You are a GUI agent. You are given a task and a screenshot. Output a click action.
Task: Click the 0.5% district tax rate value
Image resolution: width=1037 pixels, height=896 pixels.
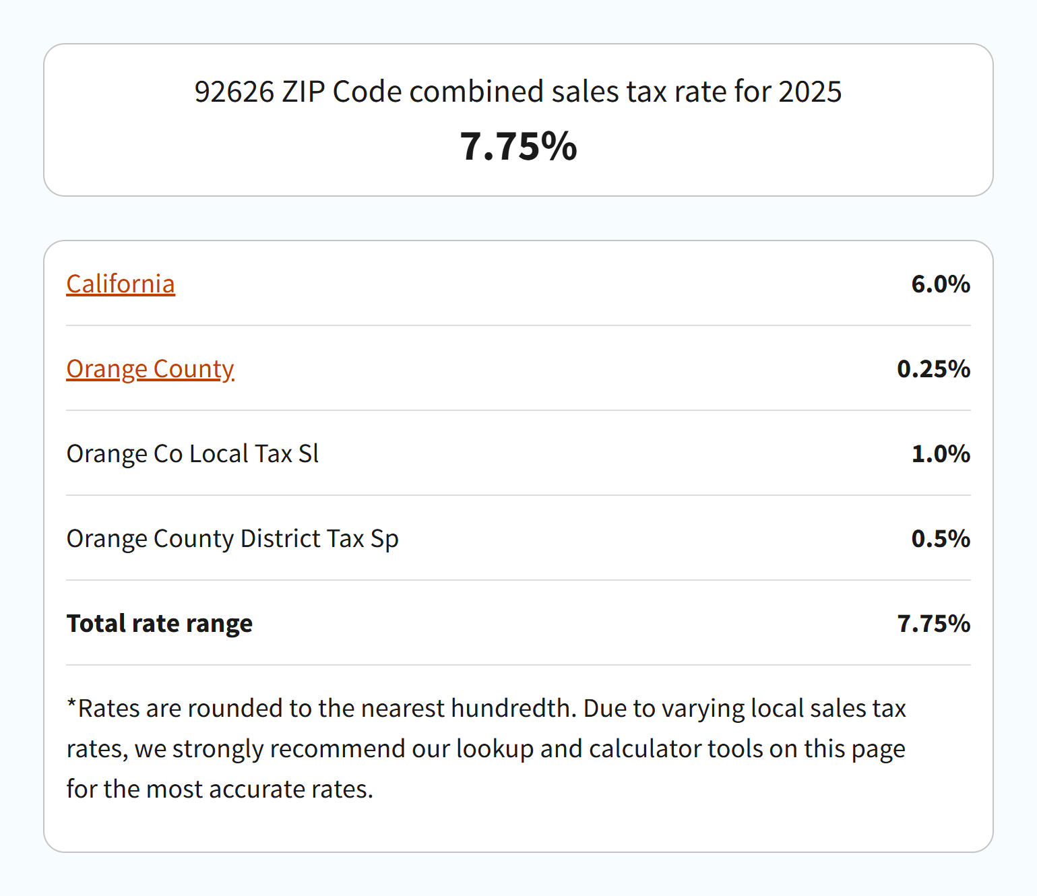tap(941, 539)
